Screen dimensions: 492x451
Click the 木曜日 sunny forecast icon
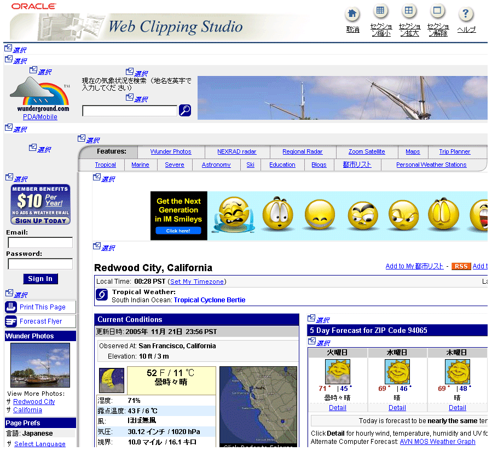point(458,372)
